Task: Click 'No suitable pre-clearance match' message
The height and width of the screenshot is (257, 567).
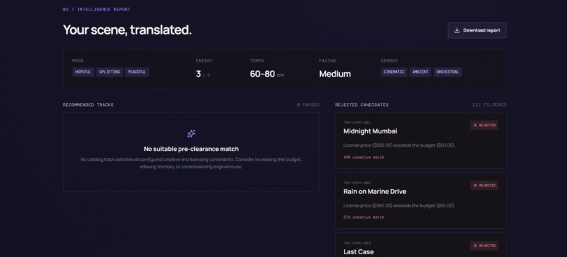Action: point(191,149)
